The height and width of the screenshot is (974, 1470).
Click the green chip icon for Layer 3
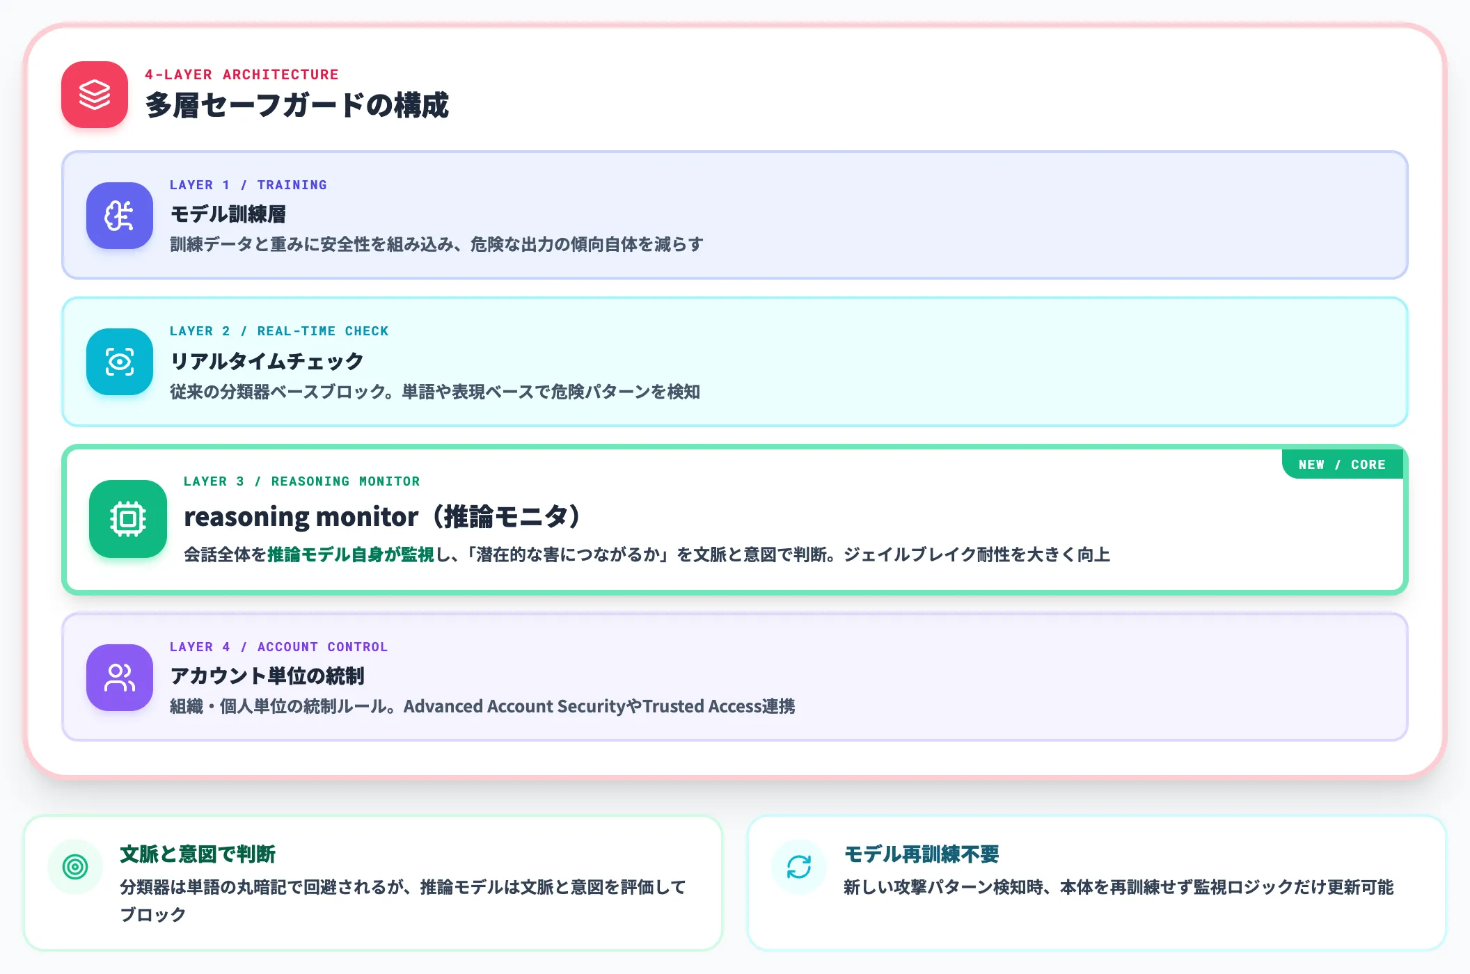point(128,519)
